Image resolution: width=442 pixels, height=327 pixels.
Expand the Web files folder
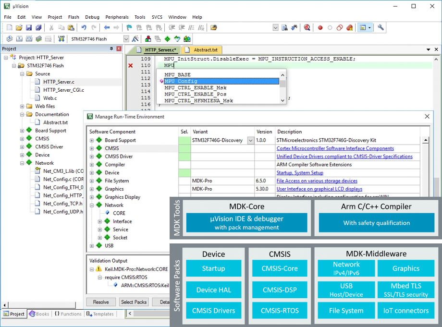22,106
